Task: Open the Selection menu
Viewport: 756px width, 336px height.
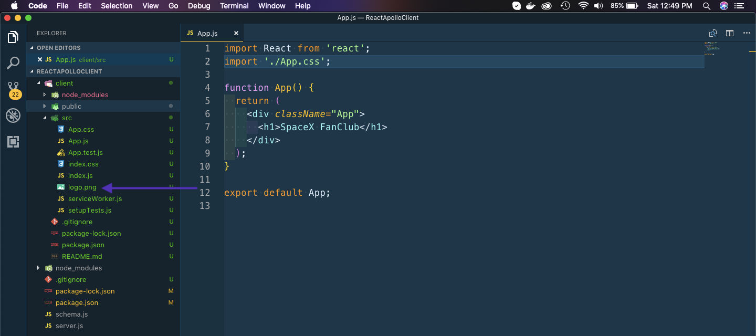Action: [x=117, y=6]
